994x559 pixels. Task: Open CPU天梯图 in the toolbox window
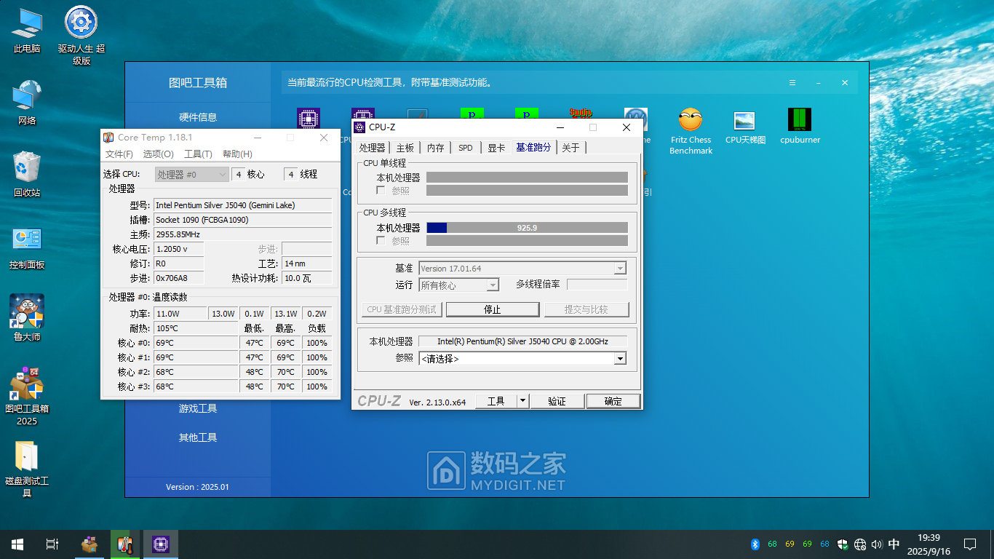pyautogui.click(x=745, y=127)
